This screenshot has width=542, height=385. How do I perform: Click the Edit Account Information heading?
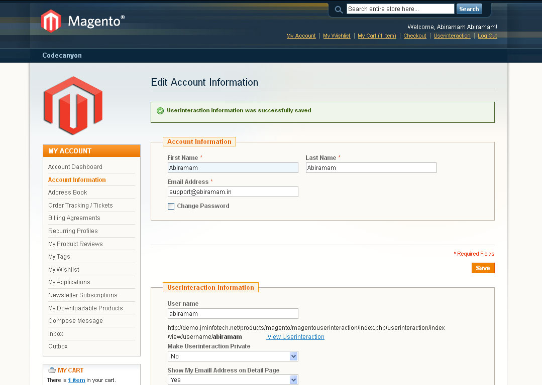pos(204,82)
